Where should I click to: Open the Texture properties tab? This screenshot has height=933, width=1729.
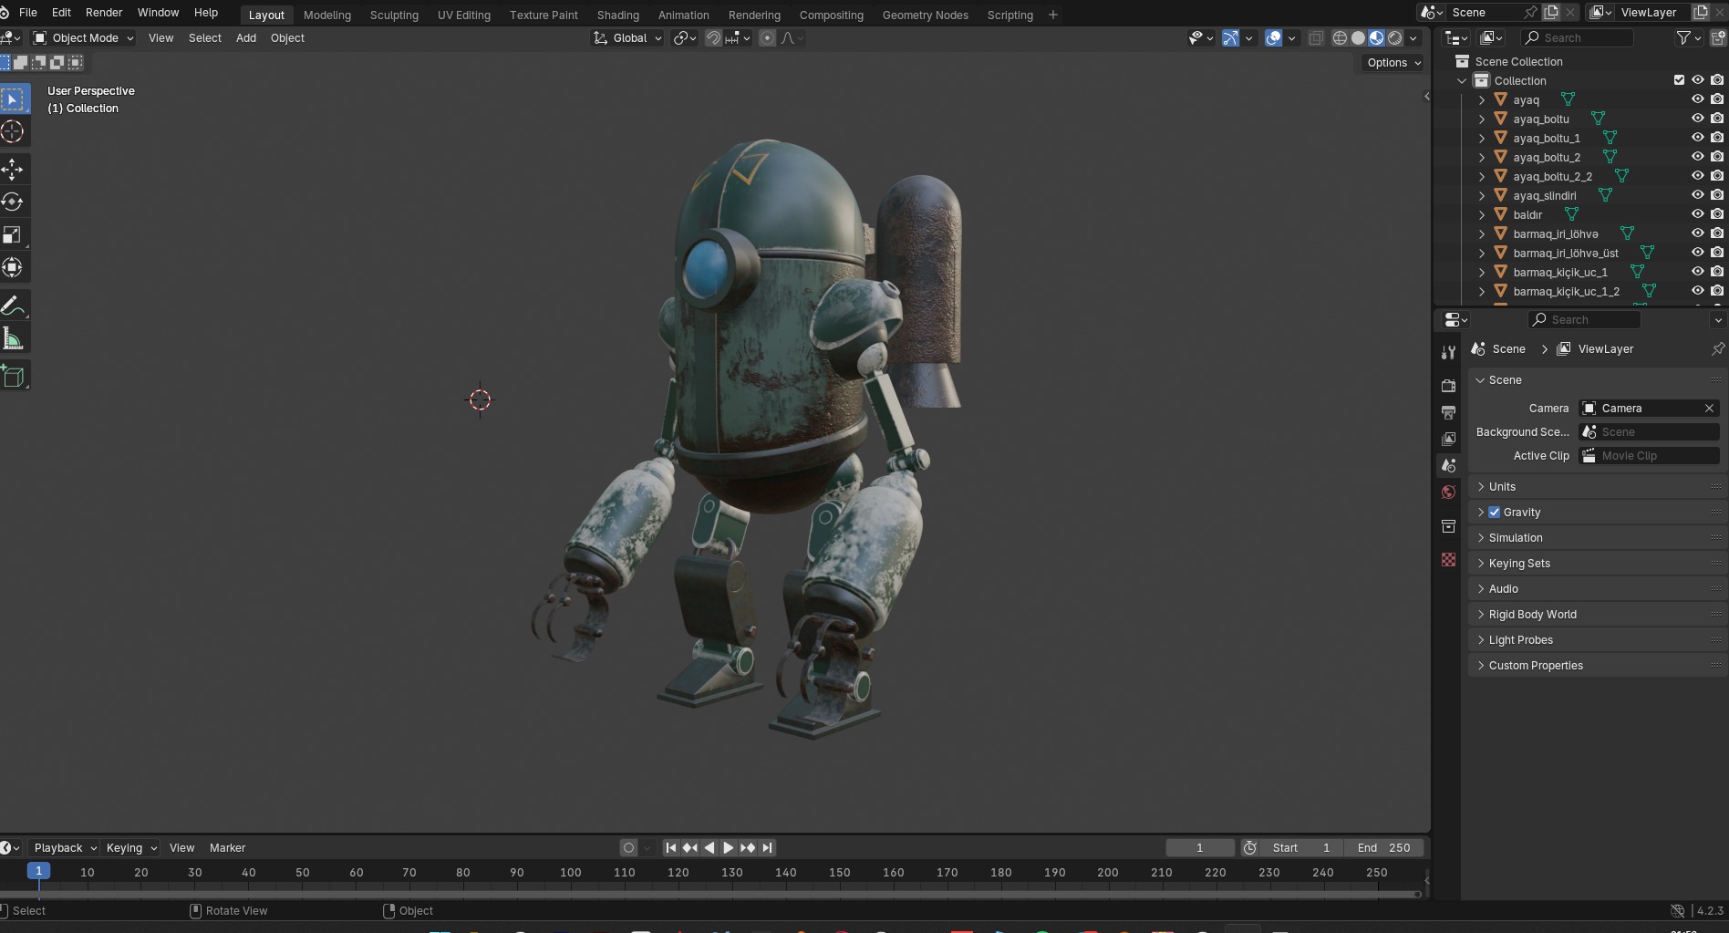click(x=1448, y=559)
